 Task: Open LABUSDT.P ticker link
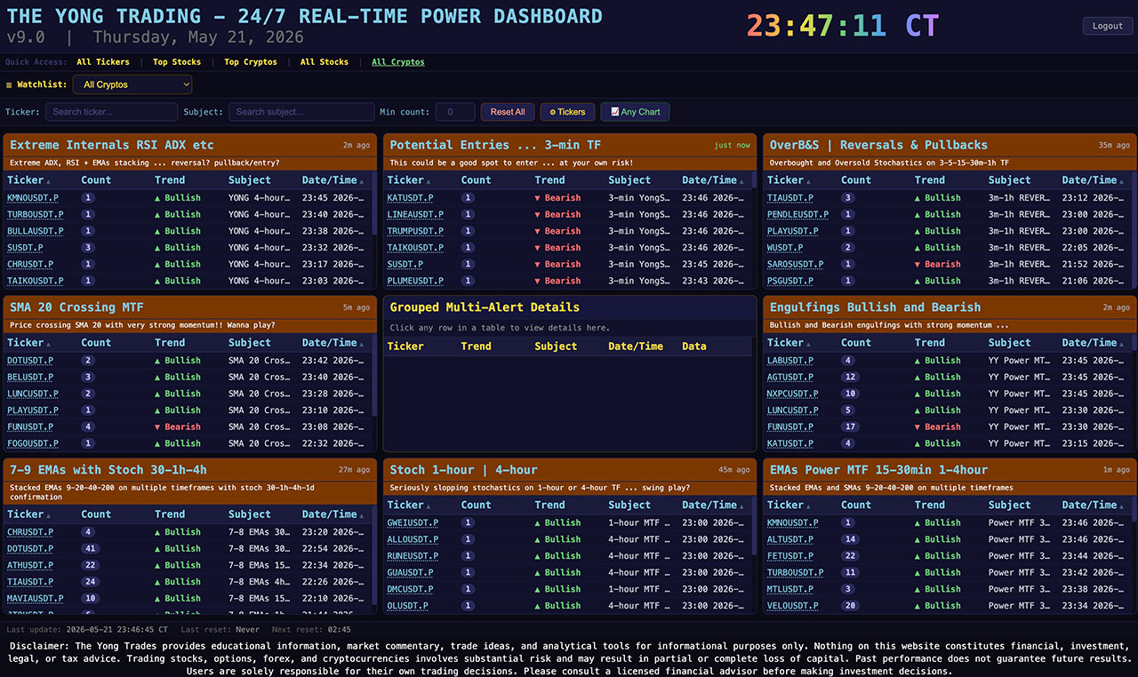pos(790,361)
